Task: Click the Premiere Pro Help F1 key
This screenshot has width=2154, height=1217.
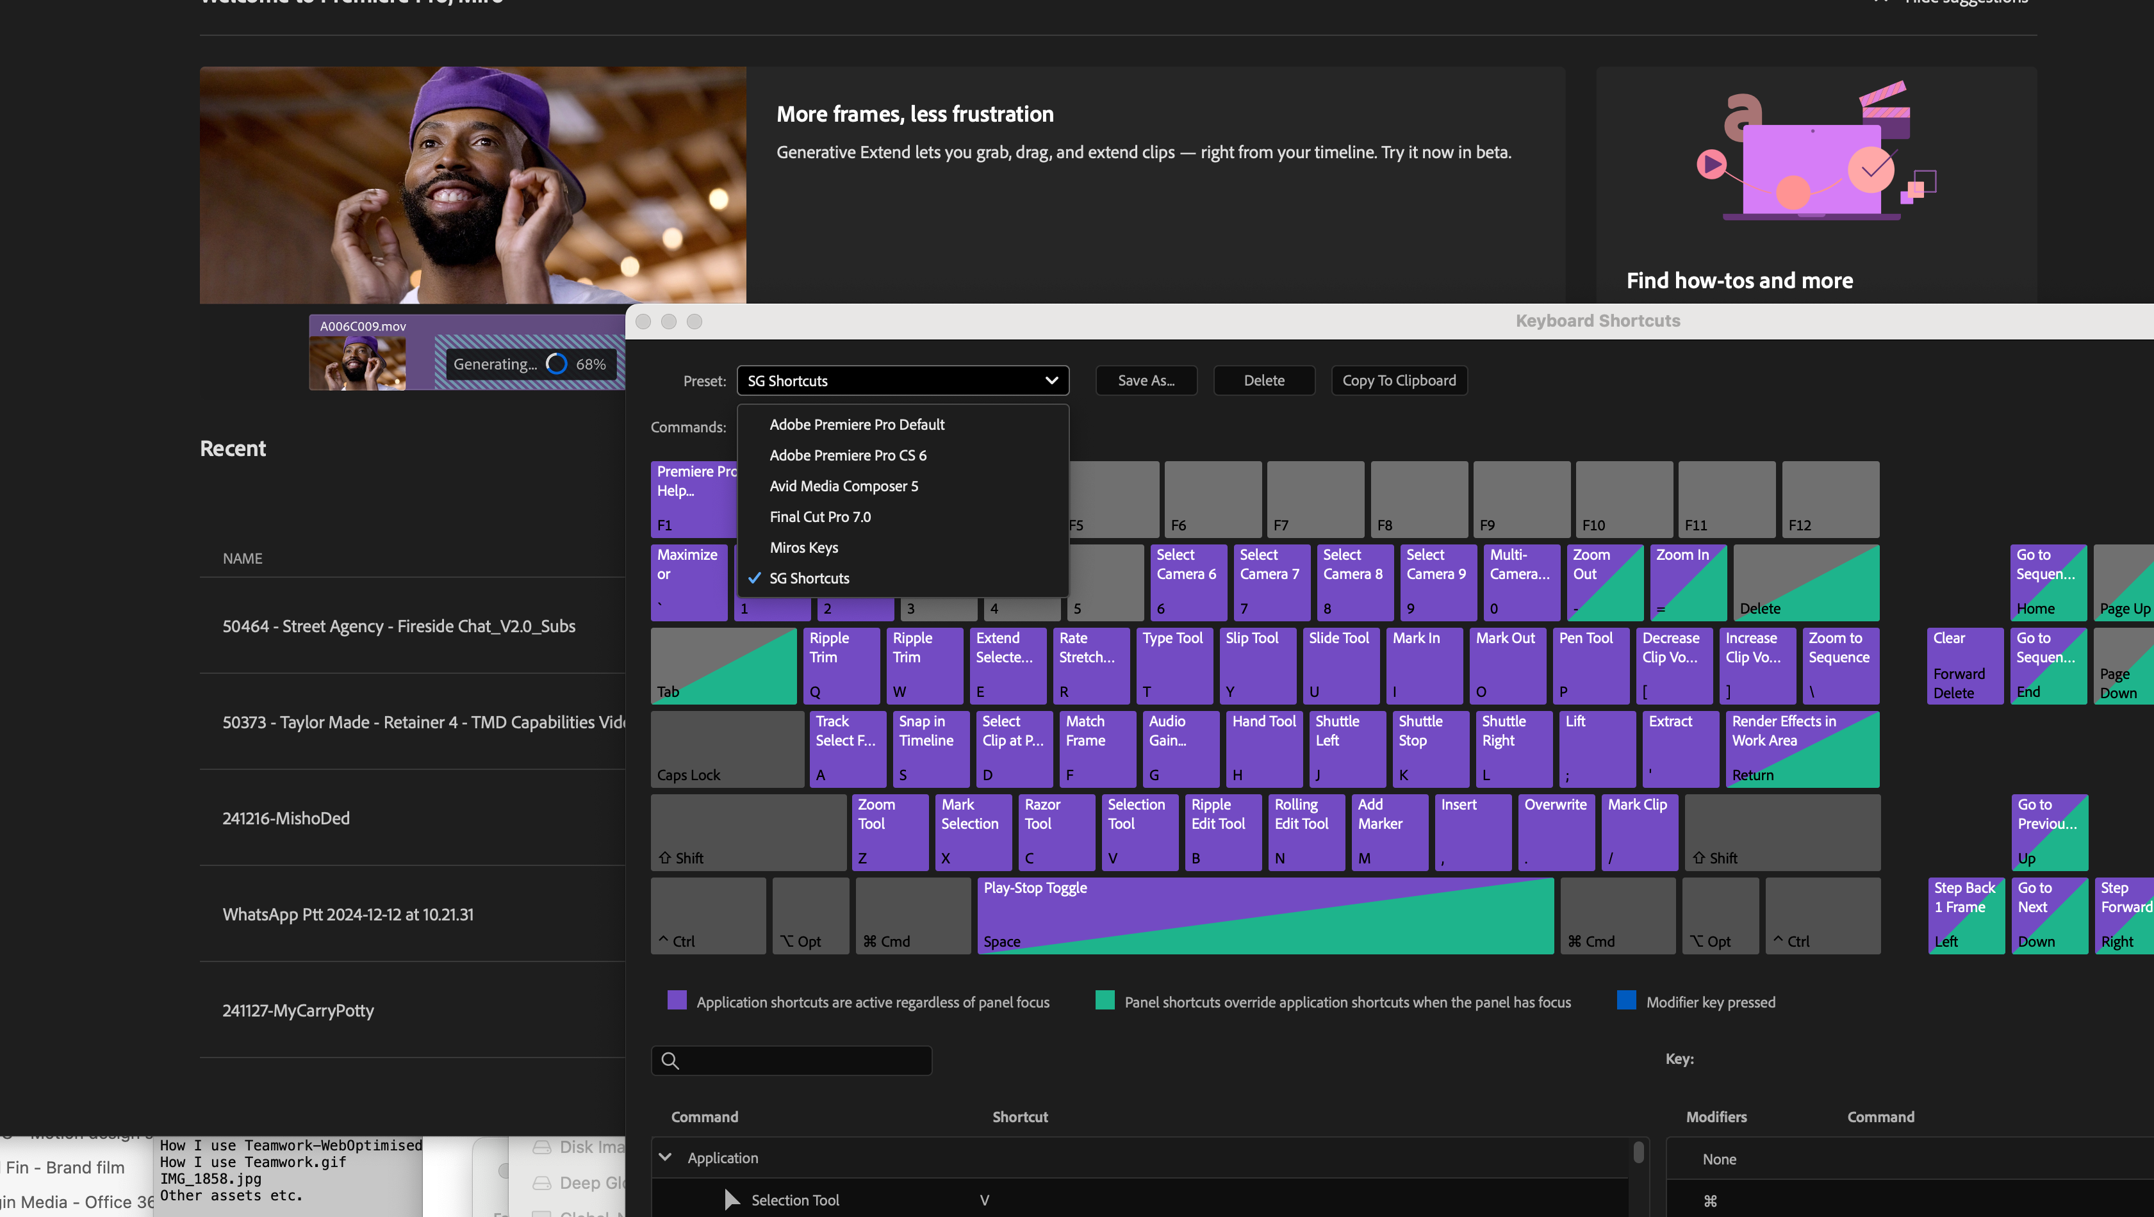Action: pyautogui.click(x=693, y=499)
